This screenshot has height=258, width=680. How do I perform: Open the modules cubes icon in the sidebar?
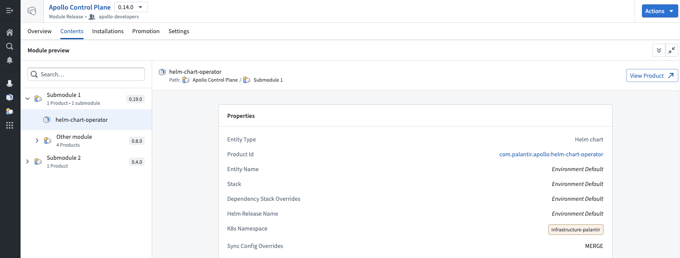coord(10,111)
